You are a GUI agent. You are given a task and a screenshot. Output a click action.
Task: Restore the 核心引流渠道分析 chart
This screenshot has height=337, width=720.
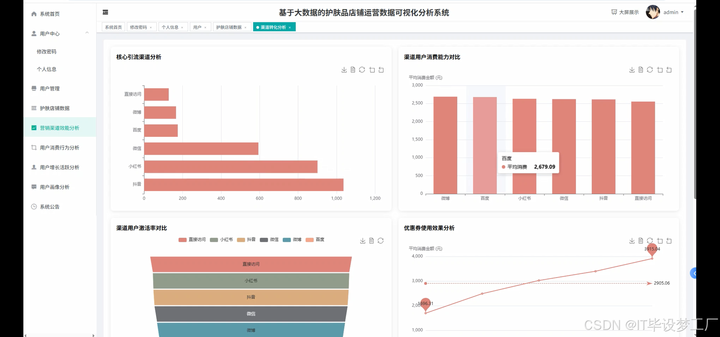(362, 70)
